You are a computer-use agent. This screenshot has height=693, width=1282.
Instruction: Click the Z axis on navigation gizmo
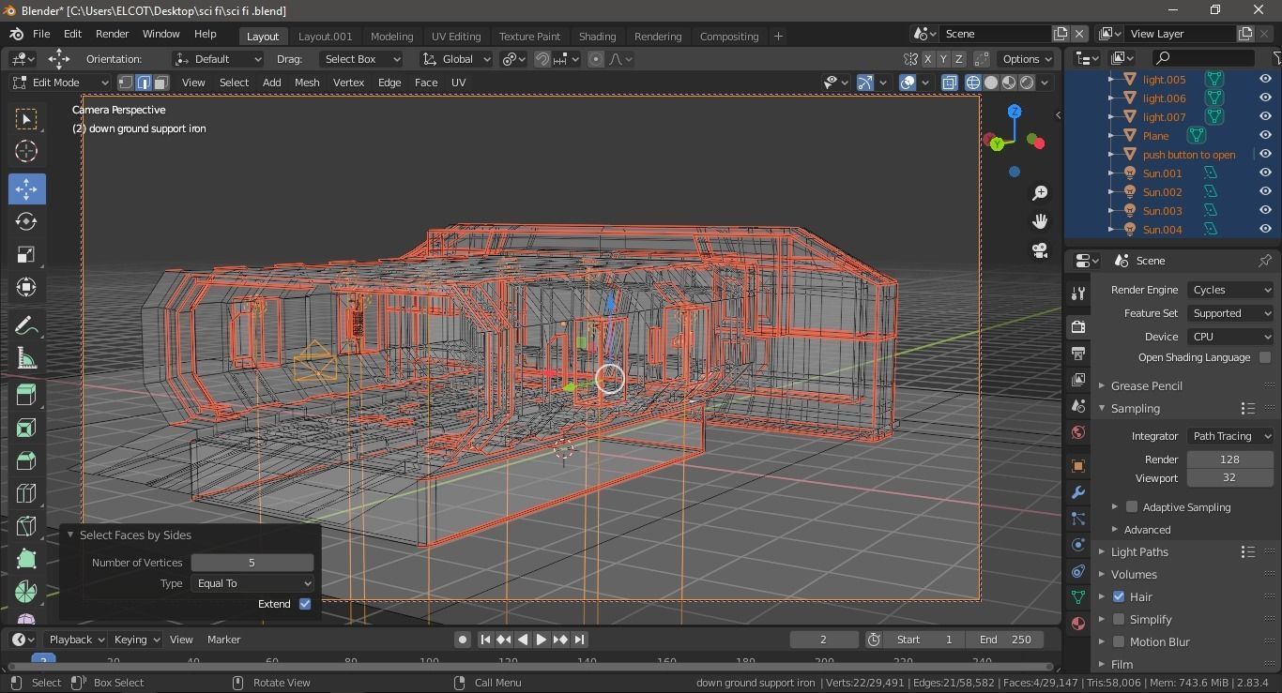[1015, 112]
